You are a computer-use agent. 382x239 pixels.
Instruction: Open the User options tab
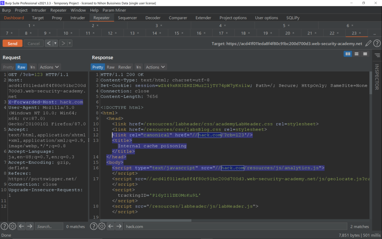coord(266,18)
